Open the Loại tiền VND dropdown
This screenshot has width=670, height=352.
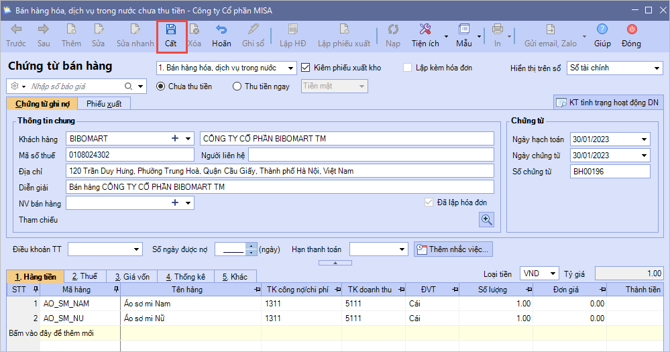[552, 274]
